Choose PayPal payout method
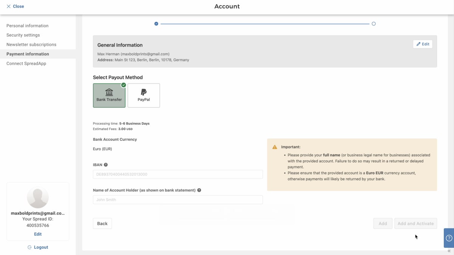This screenshot has width=454, height=255. [144, 95]
